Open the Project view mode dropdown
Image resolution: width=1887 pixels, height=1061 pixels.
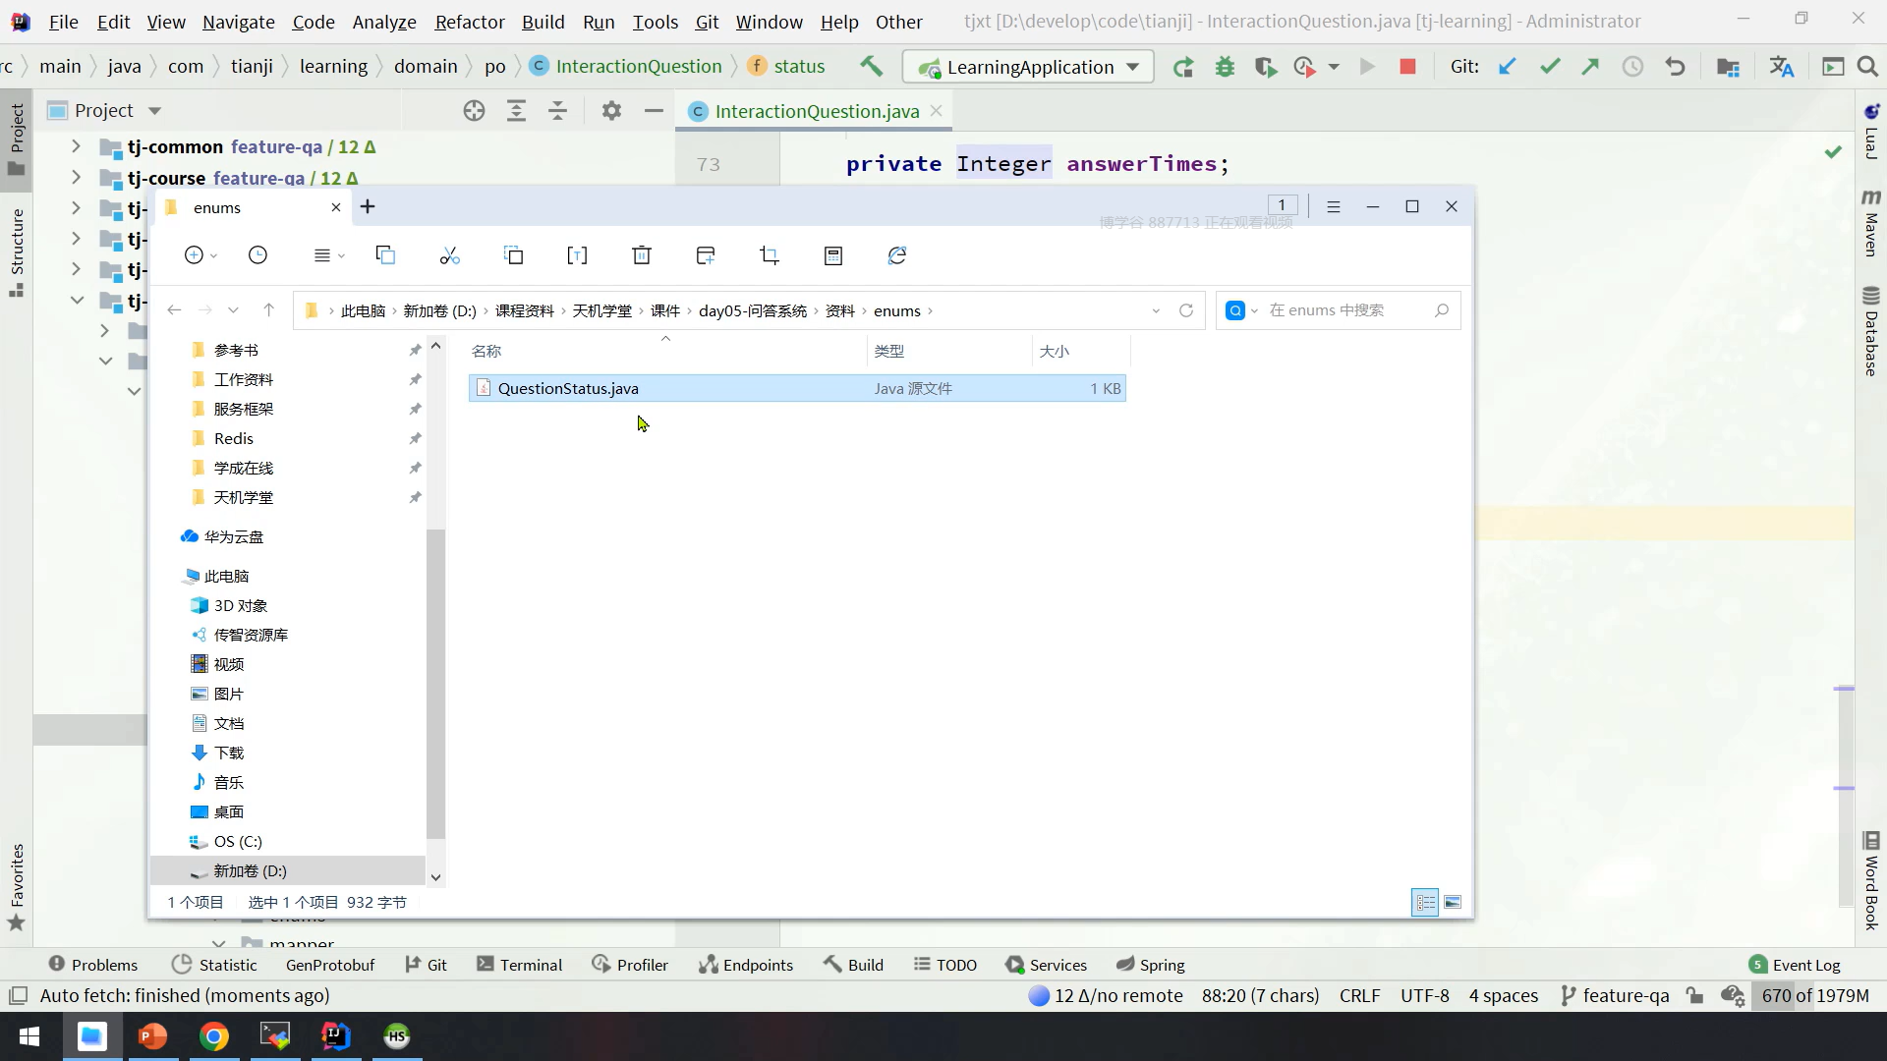(x=154, y=111)
